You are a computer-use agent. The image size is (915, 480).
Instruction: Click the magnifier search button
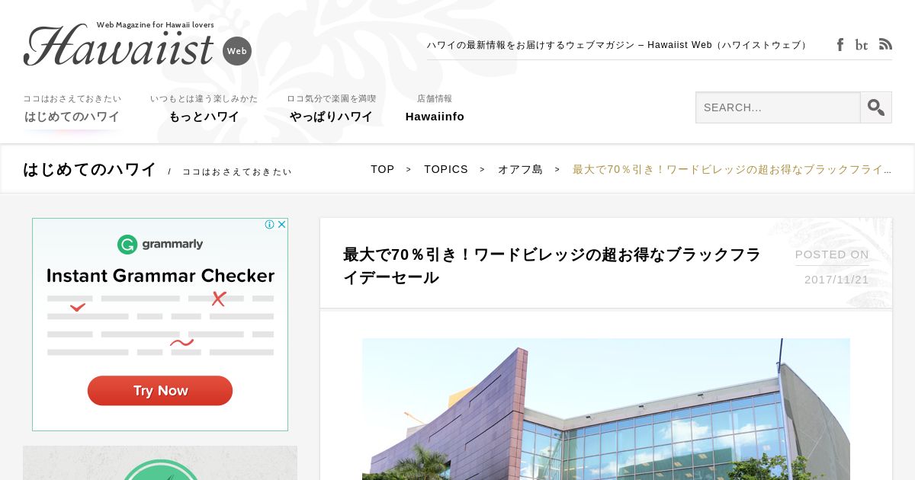[876, 107]
